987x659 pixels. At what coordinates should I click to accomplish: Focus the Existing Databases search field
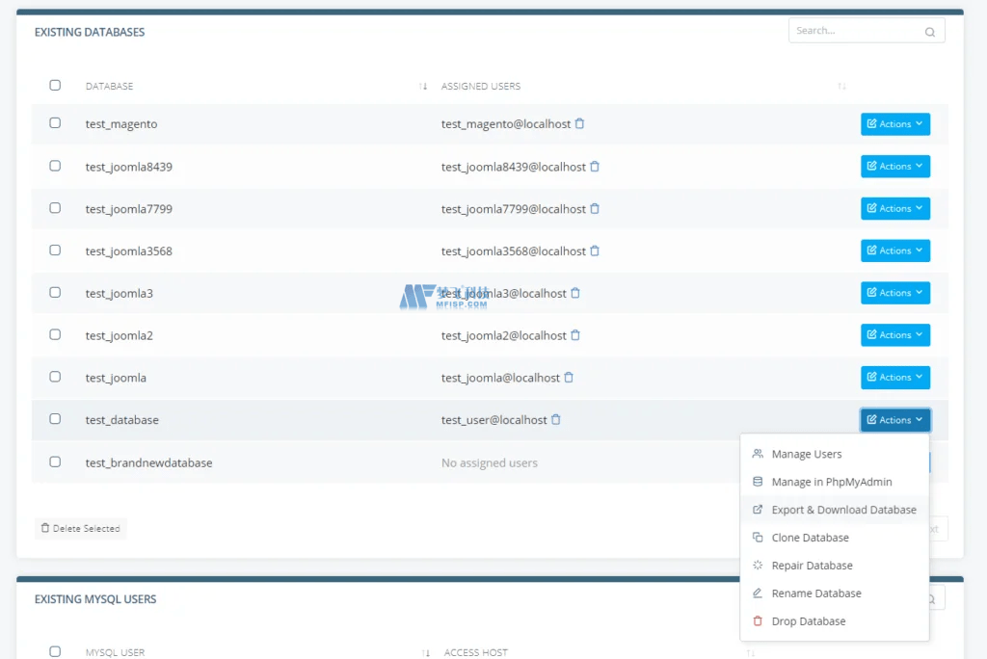pos(853,31)
